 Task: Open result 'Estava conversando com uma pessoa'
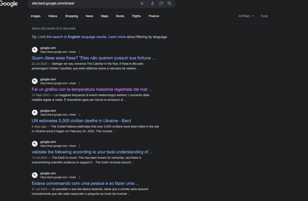[85, 183]
